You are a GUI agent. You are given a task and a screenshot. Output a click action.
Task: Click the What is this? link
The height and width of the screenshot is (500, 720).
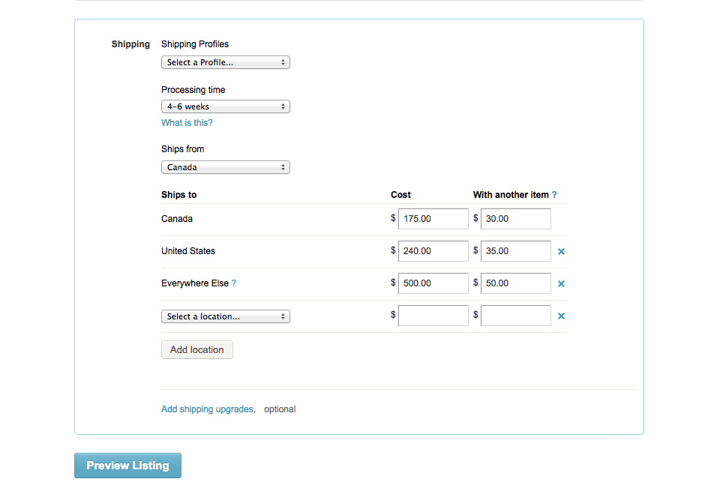click(x=187, y=123)
